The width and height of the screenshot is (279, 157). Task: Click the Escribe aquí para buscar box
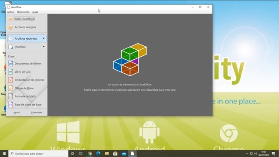(38, 154)
